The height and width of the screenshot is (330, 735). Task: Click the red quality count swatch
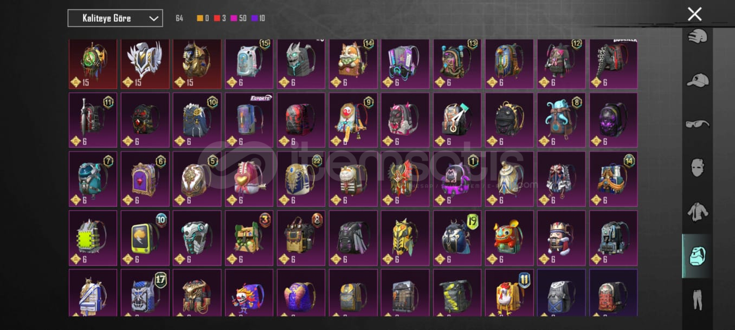(x=220, y=18)
